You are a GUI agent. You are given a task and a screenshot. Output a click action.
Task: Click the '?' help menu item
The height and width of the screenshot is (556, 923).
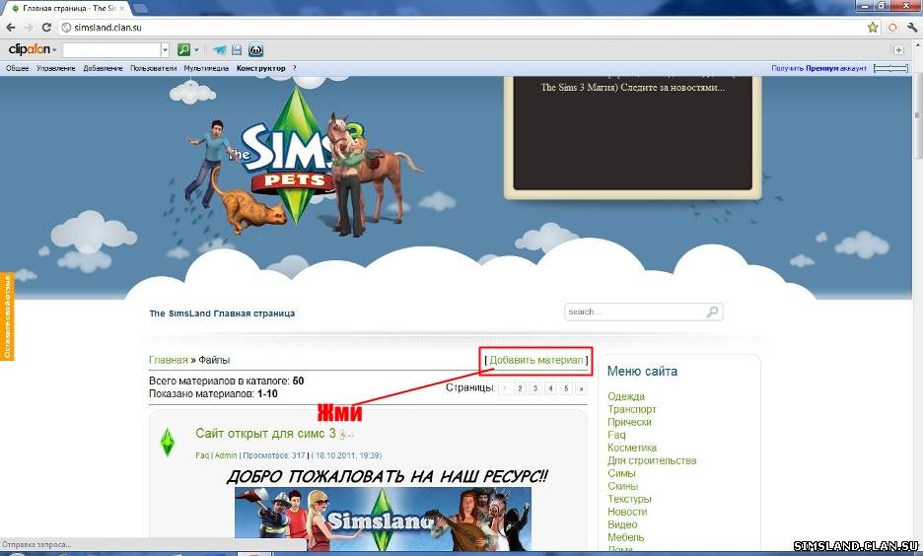tap(294, 68)
